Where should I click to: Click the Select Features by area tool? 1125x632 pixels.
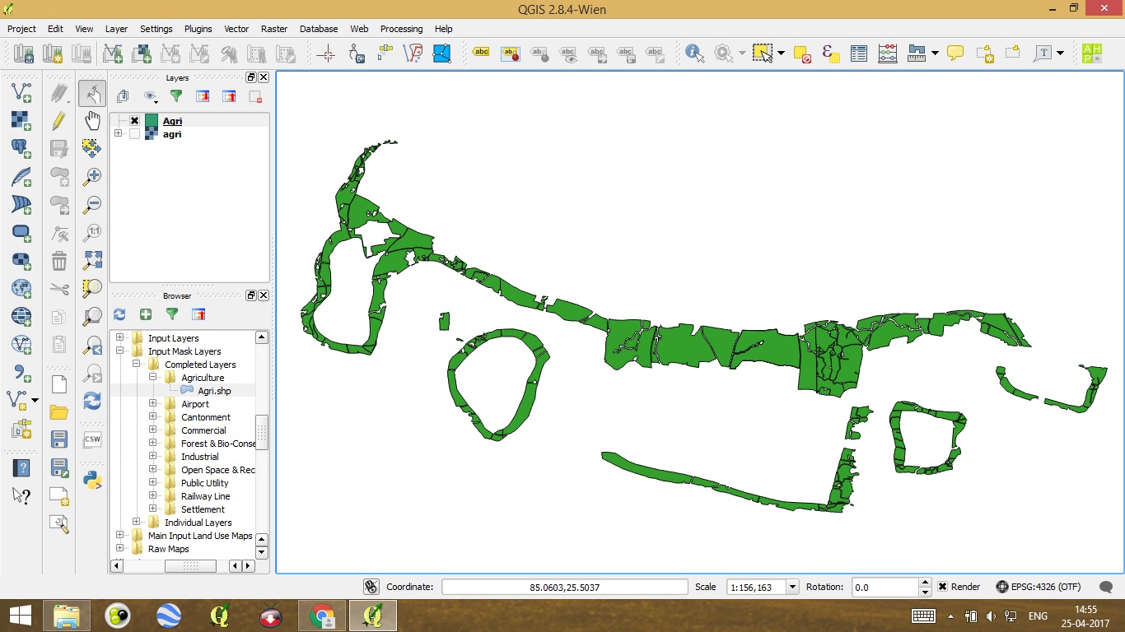click(x=763, y=53)
